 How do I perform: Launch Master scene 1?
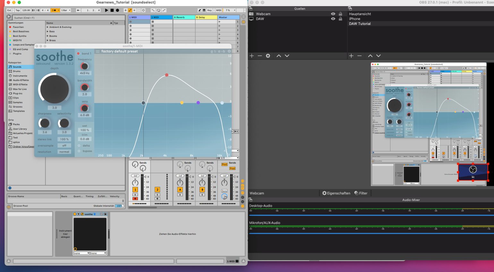point(219,22)
